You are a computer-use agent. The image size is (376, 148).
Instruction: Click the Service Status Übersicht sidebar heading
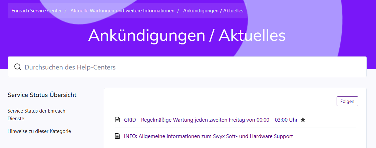pyautogui.click(x=42, y=95)
